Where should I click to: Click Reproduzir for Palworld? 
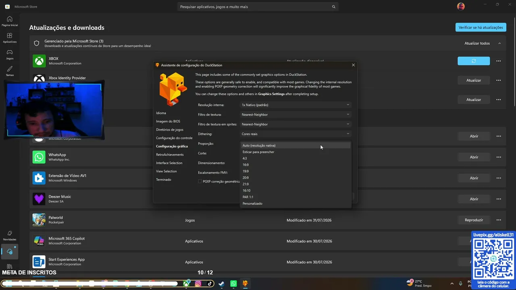474,220
